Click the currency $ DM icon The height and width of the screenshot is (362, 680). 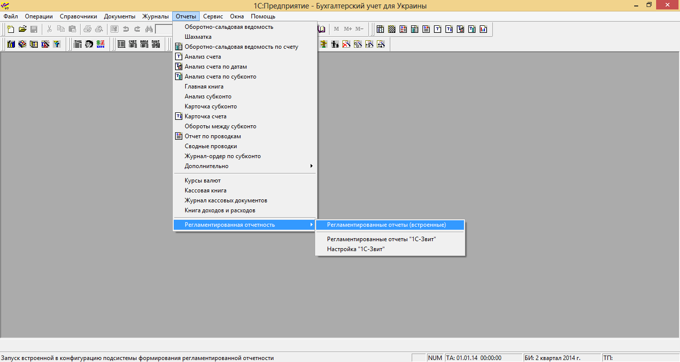tap(101, 44)
